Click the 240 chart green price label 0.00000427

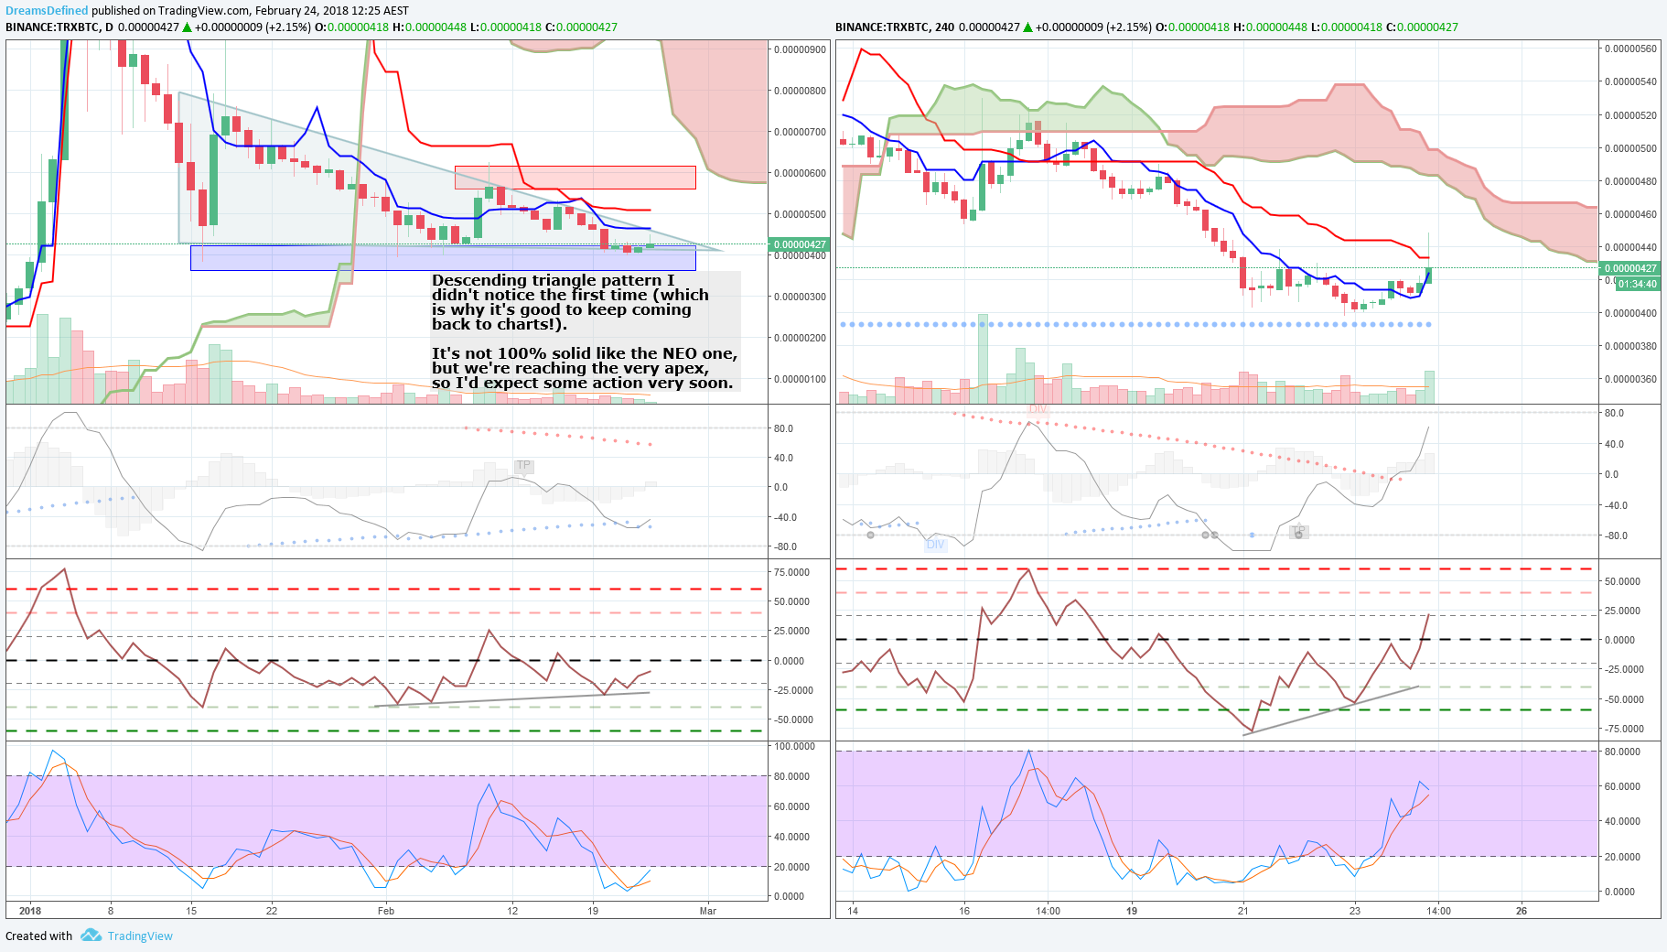[x=1630, y=268]
